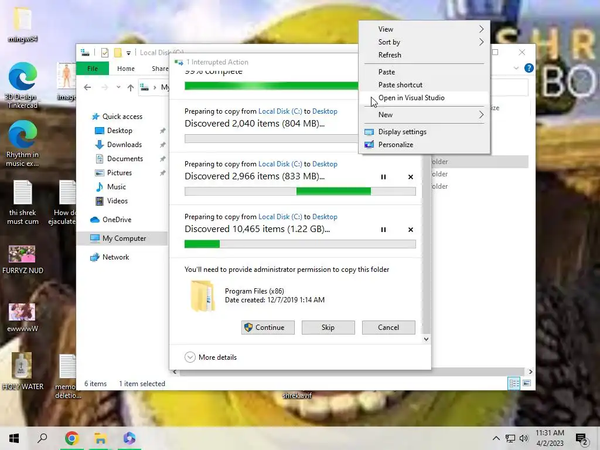The image size is (600, 450).
Task: Open the volume control in system tray
Action: tap(524, 438)
